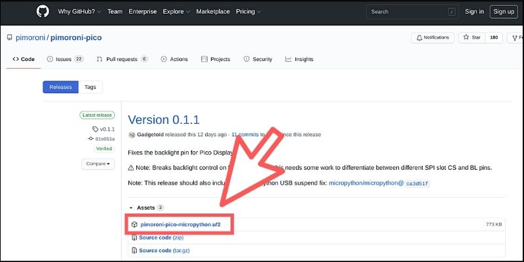Click package icon beside the uf2 file
The width and height of the screenshot is (524, 262).
click(x=134, y=225)
